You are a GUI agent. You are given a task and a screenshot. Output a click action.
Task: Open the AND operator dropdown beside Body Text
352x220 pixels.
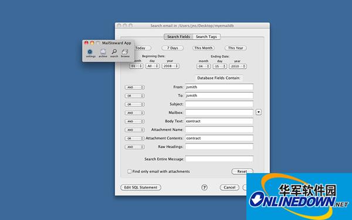click(x=134, y=121)
